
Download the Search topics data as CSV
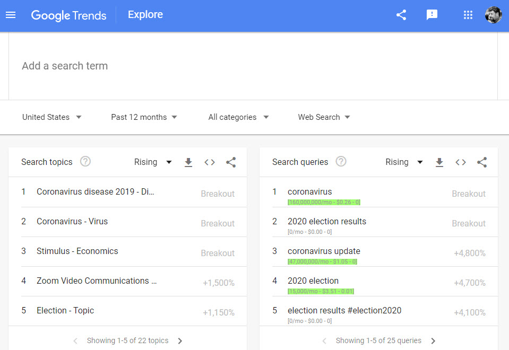[x=188, y=162]
